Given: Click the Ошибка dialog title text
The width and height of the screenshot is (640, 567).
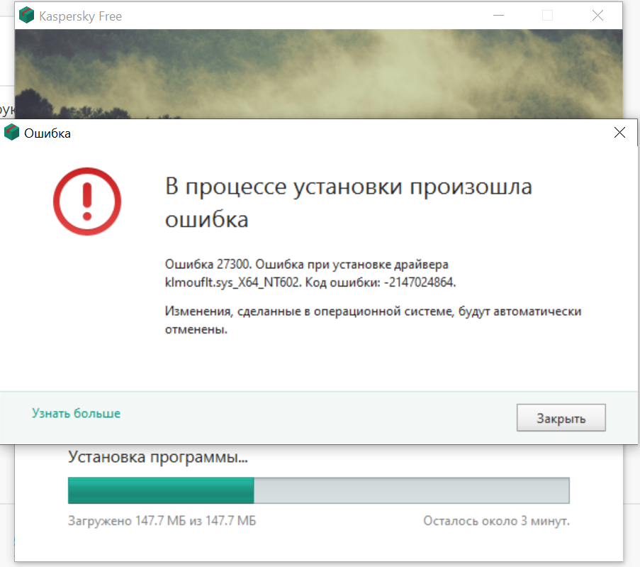Looking at the screenshot, I should point(47,133).
